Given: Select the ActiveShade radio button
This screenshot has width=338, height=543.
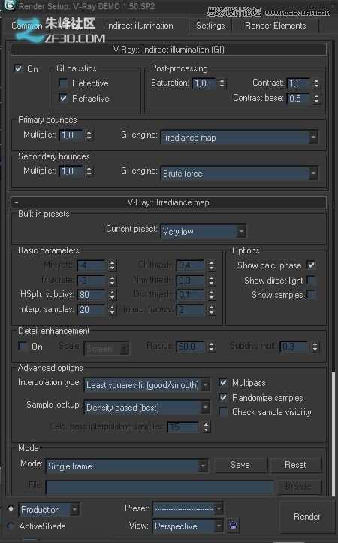Looking at the screenshot, I should point(11,526).
